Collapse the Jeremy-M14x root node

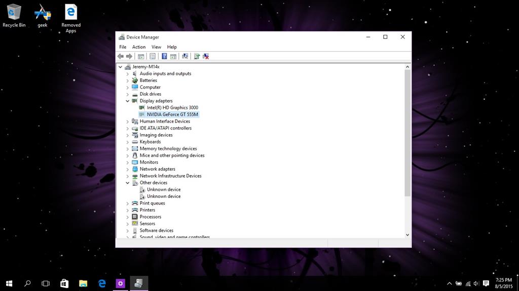click(121, 67)
